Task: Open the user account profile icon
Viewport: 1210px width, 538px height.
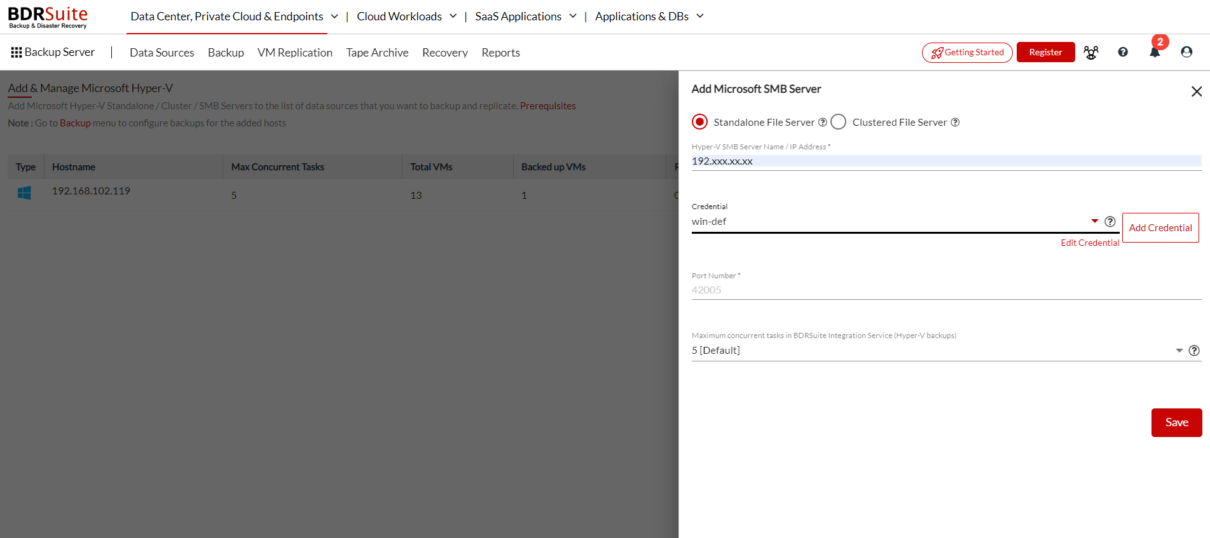Action: (1186, 52)
